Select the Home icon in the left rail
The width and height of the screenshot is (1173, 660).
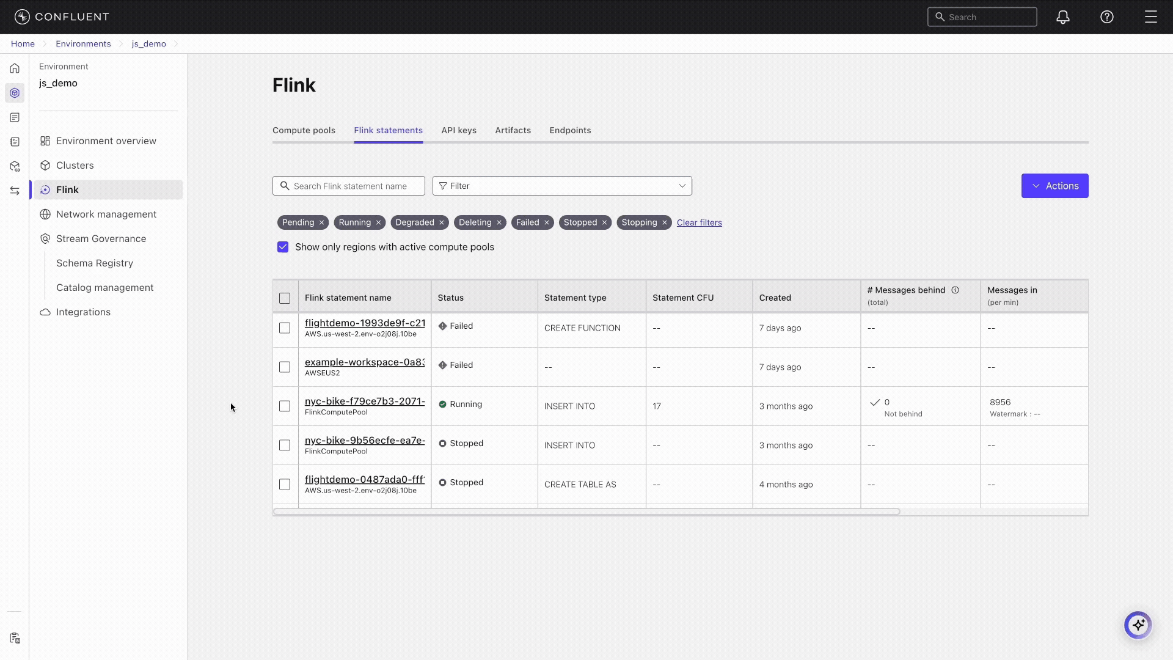14,68
